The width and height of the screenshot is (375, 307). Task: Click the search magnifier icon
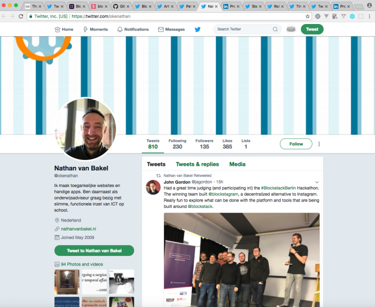pos(275,29)
